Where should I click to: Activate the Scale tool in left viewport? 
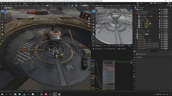tap(2, 24)
